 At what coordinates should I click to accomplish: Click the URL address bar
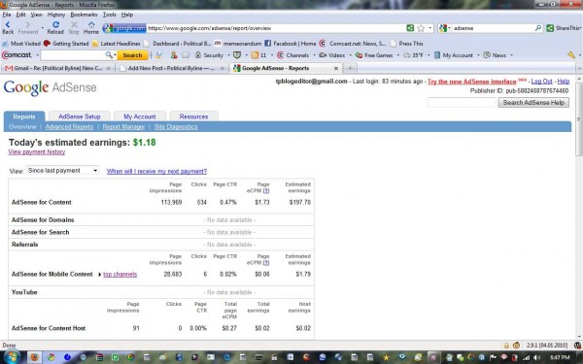tap(276, 28)
